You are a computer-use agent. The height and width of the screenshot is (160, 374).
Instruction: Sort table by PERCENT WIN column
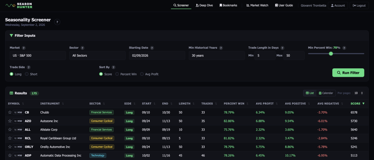point(236,104)
